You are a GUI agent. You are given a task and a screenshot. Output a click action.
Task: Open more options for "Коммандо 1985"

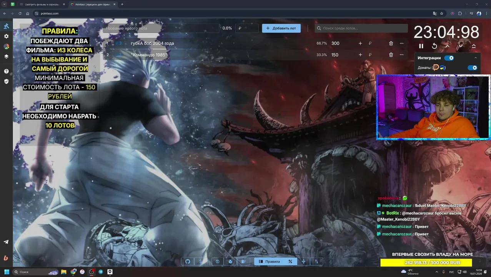pos(401,55)
